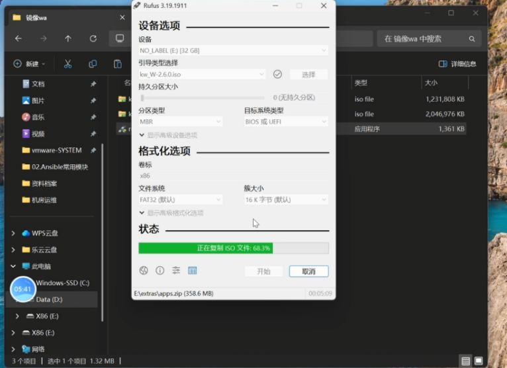Screen dimensions: 507x368
Task: Click the ISO copy progress bar
Action: [x=234, y=248]
